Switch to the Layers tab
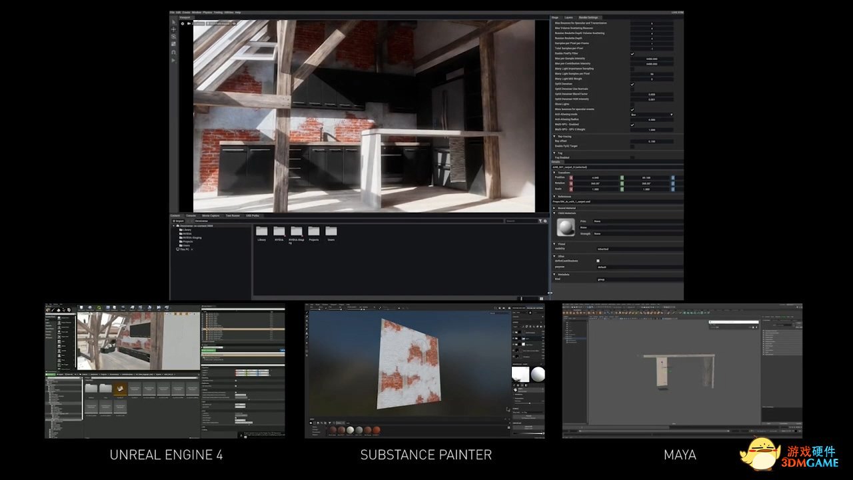Screen dimensions: 853x480 [x=568, y=17]
